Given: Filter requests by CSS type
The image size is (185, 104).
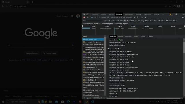Looking at the screenshot, I should (x=139, y=21).
